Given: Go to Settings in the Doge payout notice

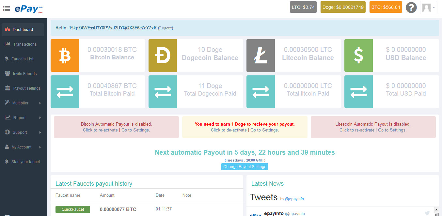Looking at the screenshot, I should click(265, 130).
